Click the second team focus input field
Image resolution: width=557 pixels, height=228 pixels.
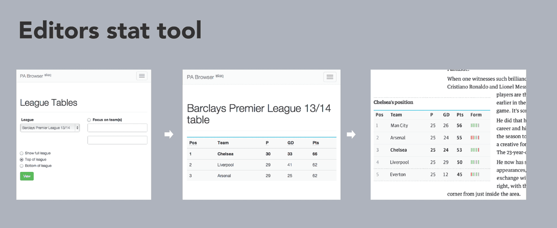[117, 140]
